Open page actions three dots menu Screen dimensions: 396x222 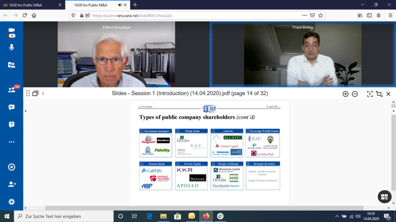[x=304, y=16]
